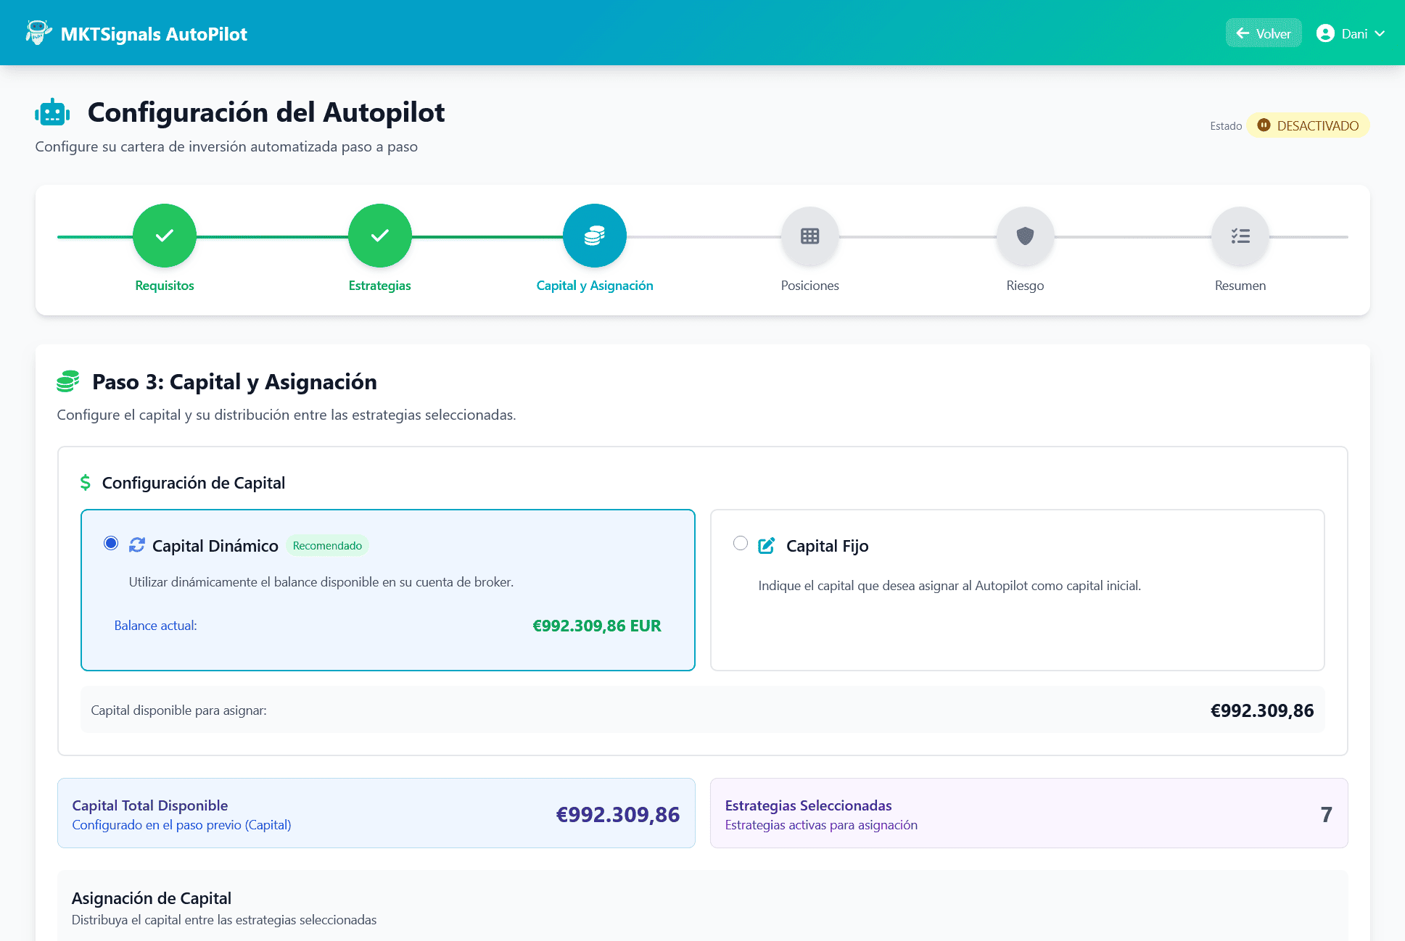Switch to the Capital y Asignación step
The width and height of the screenshot is (1405, 941).
[594, 285]
